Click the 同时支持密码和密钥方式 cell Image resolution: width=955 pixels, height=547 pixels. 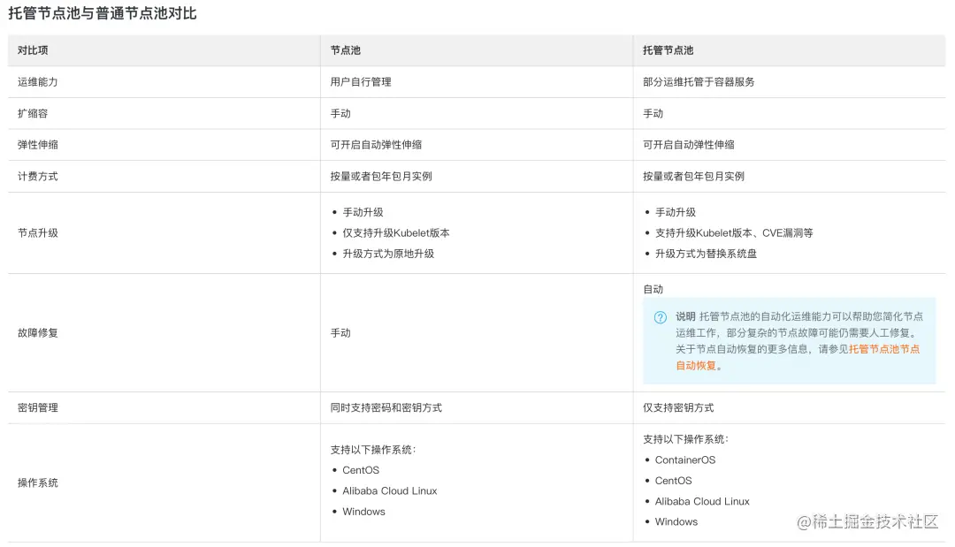tap(386, 407)
